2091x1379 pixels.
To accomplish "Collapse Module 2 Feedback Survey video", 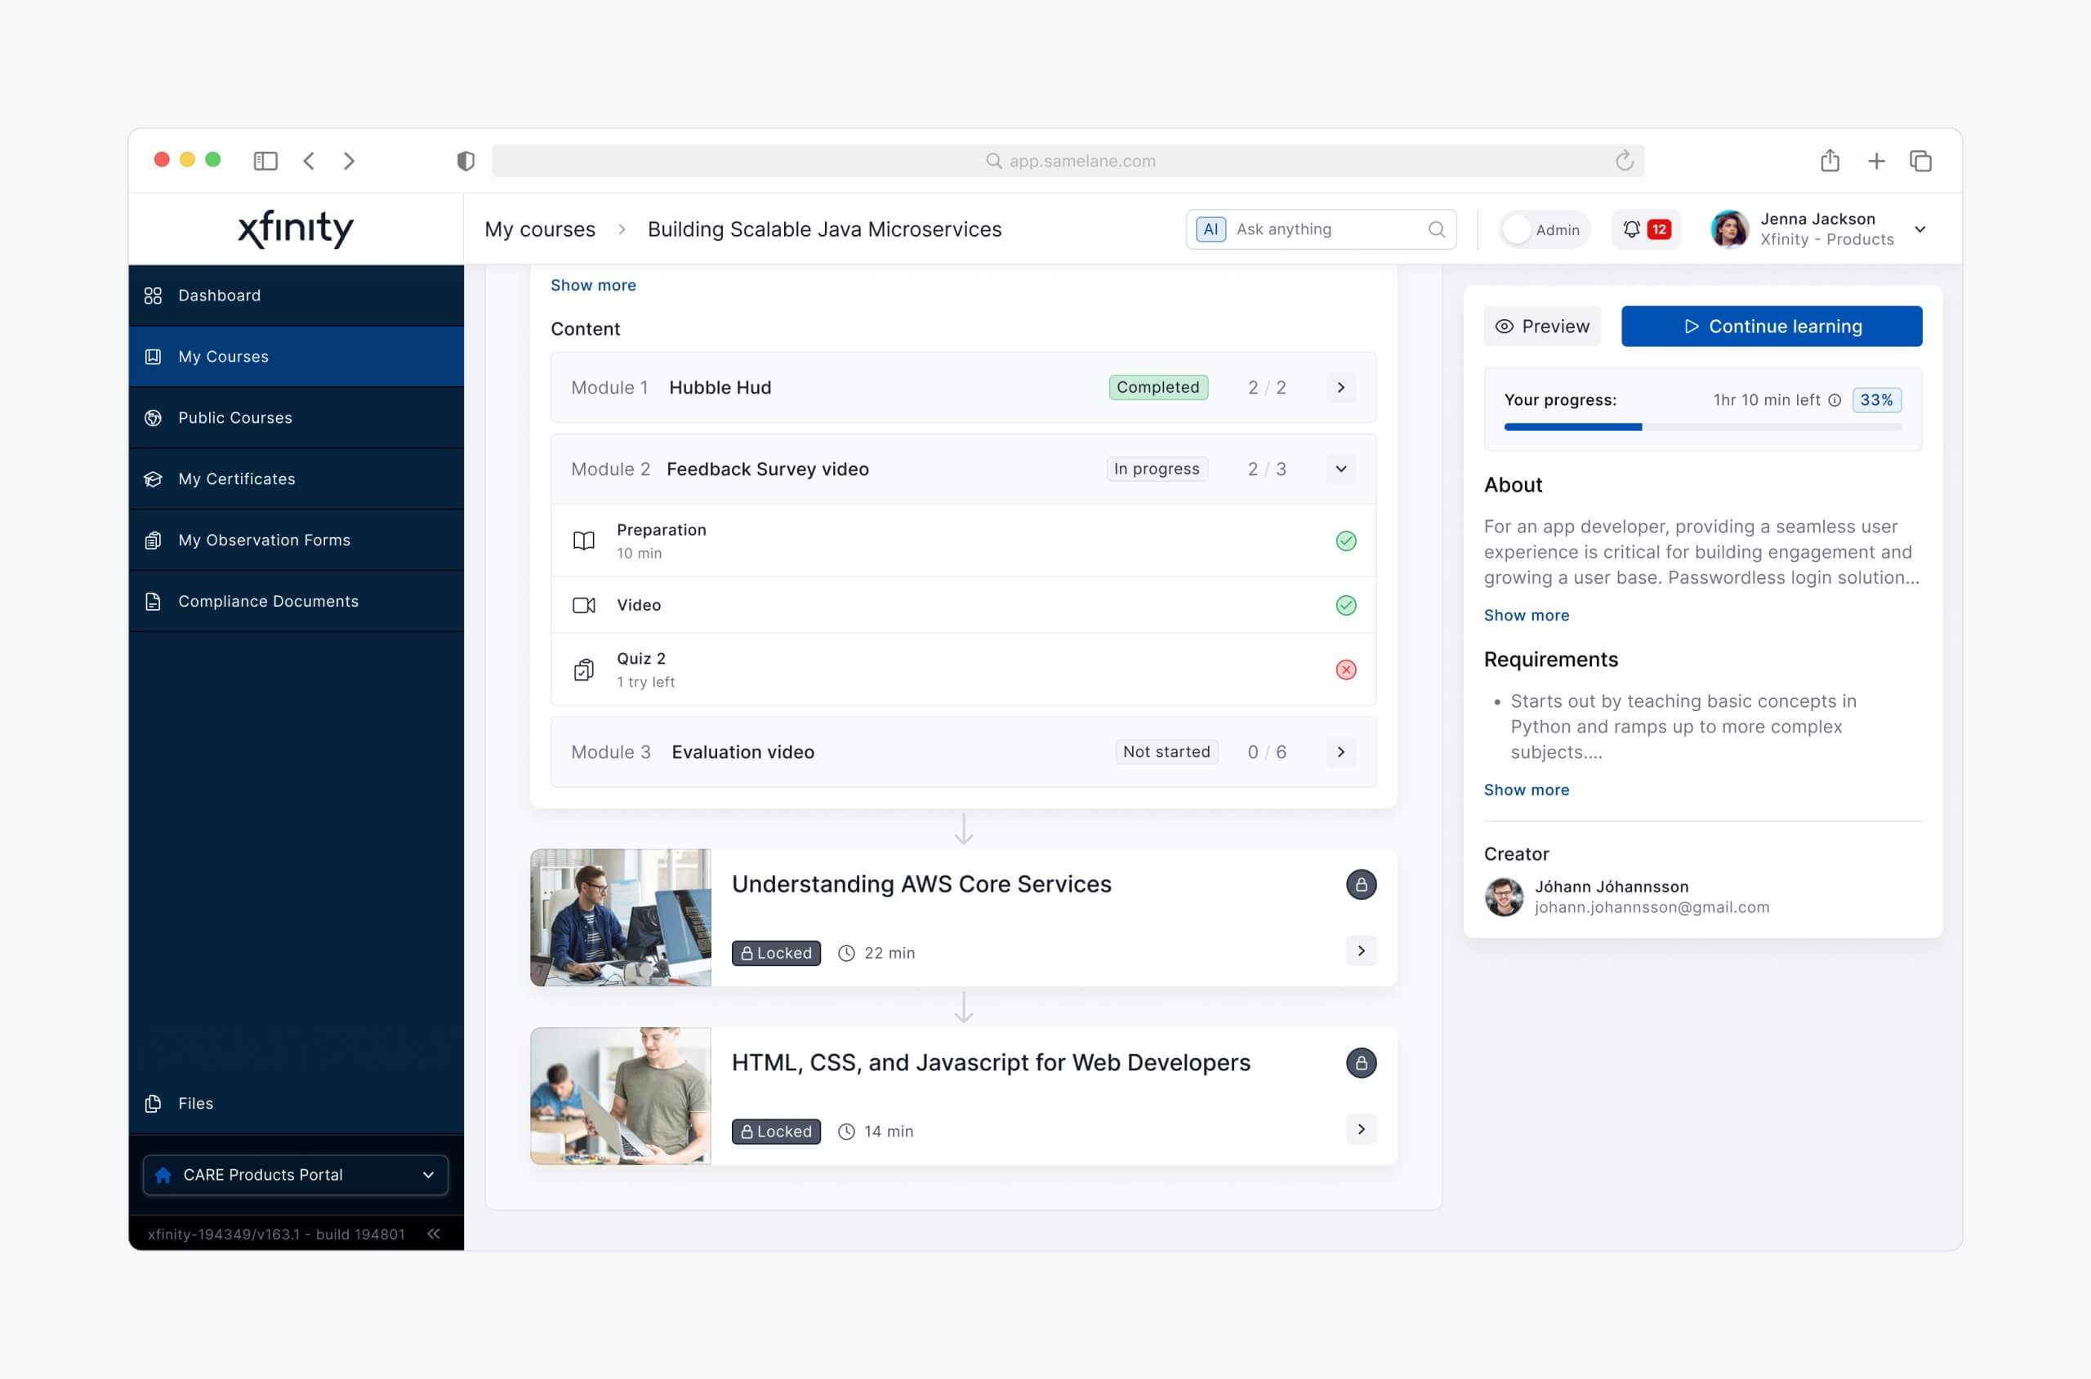I will click(1340, 469).
